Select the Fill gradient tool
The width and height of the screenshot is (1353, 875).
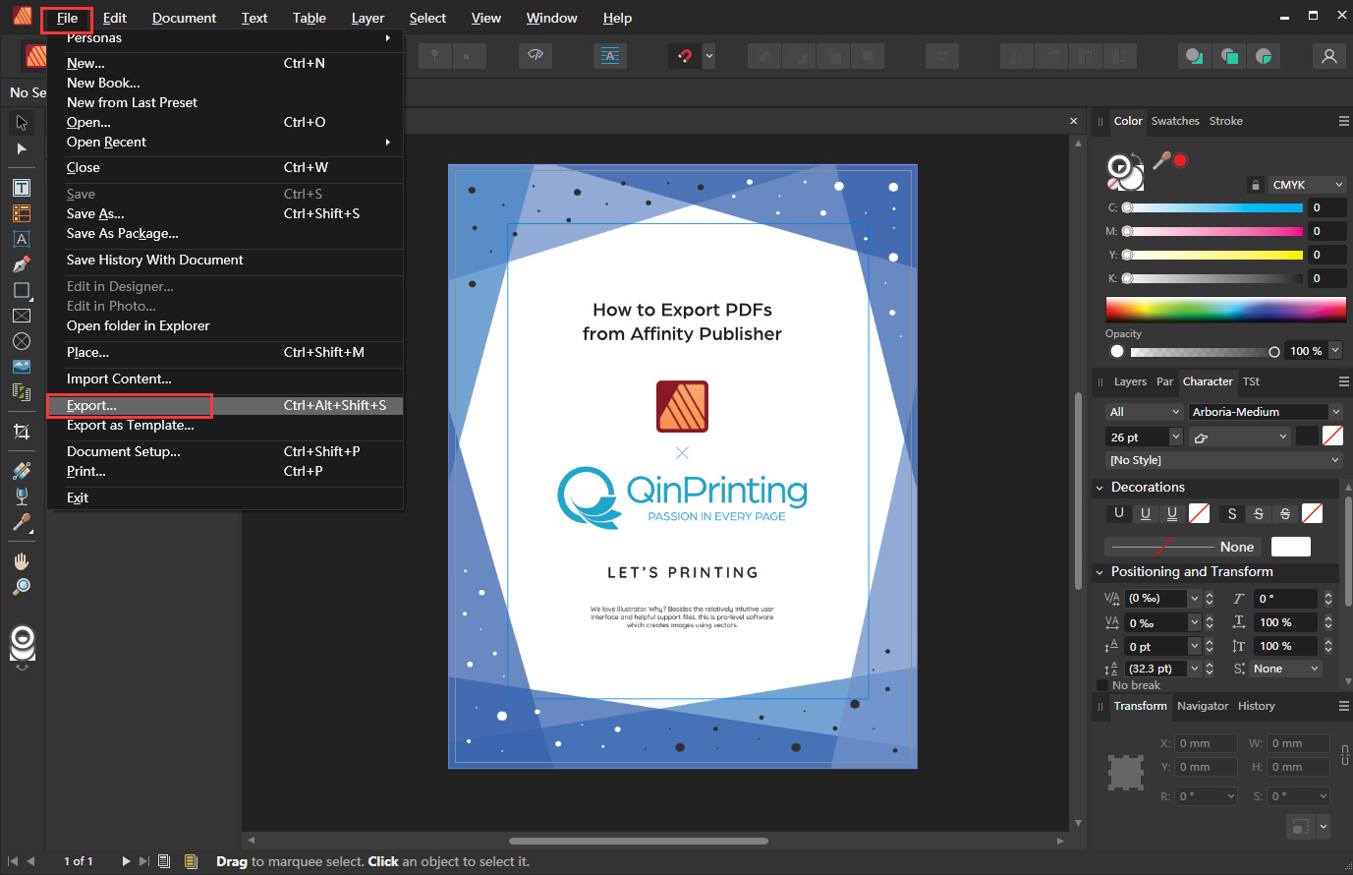22,471
